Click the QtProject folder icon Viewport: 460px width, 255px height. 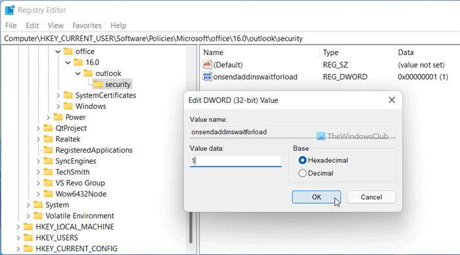point(48,128)
